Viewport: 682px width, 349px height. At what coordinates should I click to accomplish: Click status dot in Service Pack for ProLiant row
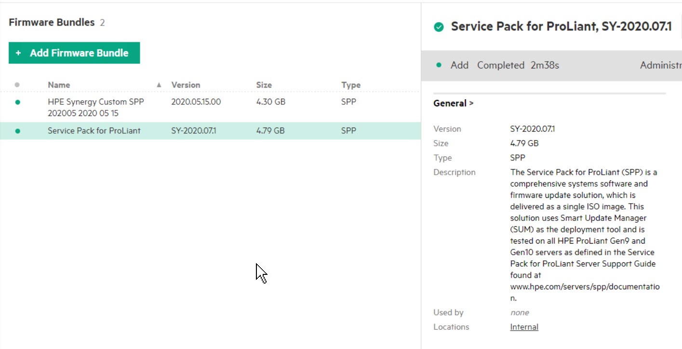(18, 131)
